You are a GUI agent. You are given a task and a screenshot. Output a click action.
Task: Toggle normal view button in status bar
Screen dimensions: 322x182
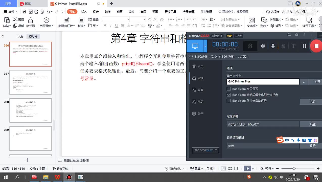(x=224, y=168)
